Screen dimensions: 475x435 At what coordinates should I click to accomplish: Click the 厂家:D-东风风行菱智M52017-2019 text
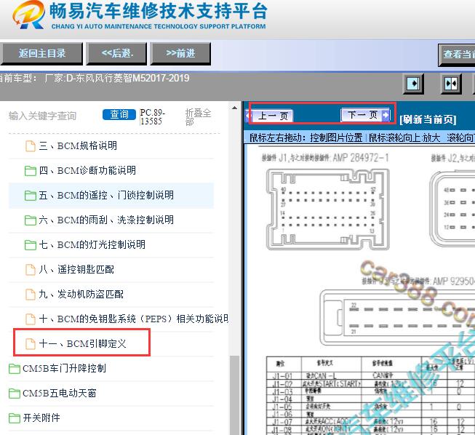pos(116,78)
